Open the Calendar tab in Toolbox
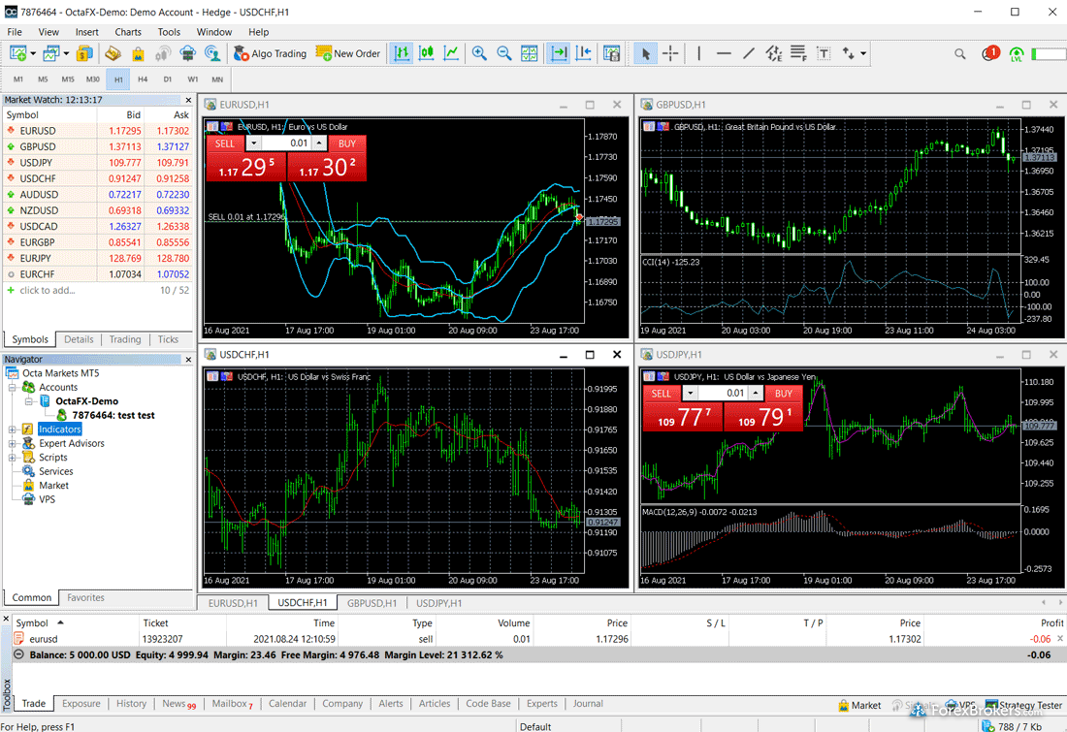 click(288, 704)
